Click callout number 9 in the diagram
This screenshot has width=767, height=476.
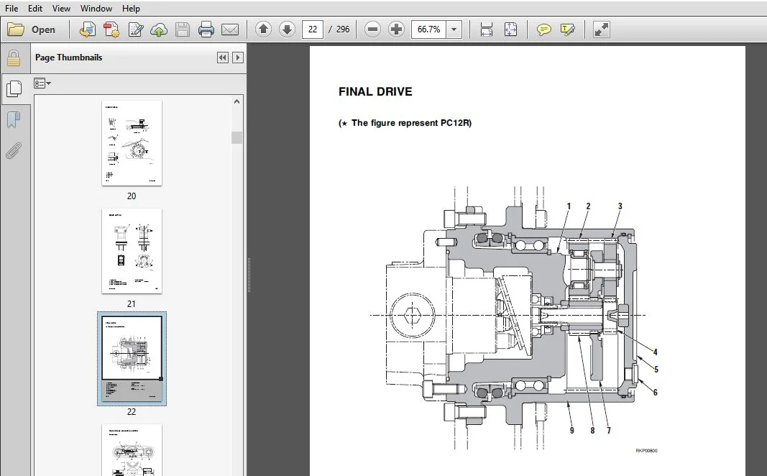(x=571, y=431)
